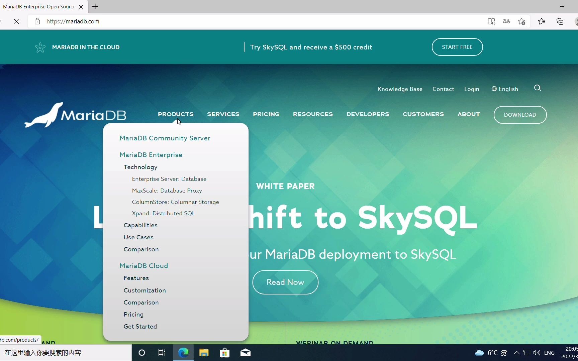Select MariaDB Enterprise in dropdown

[151, 155]
